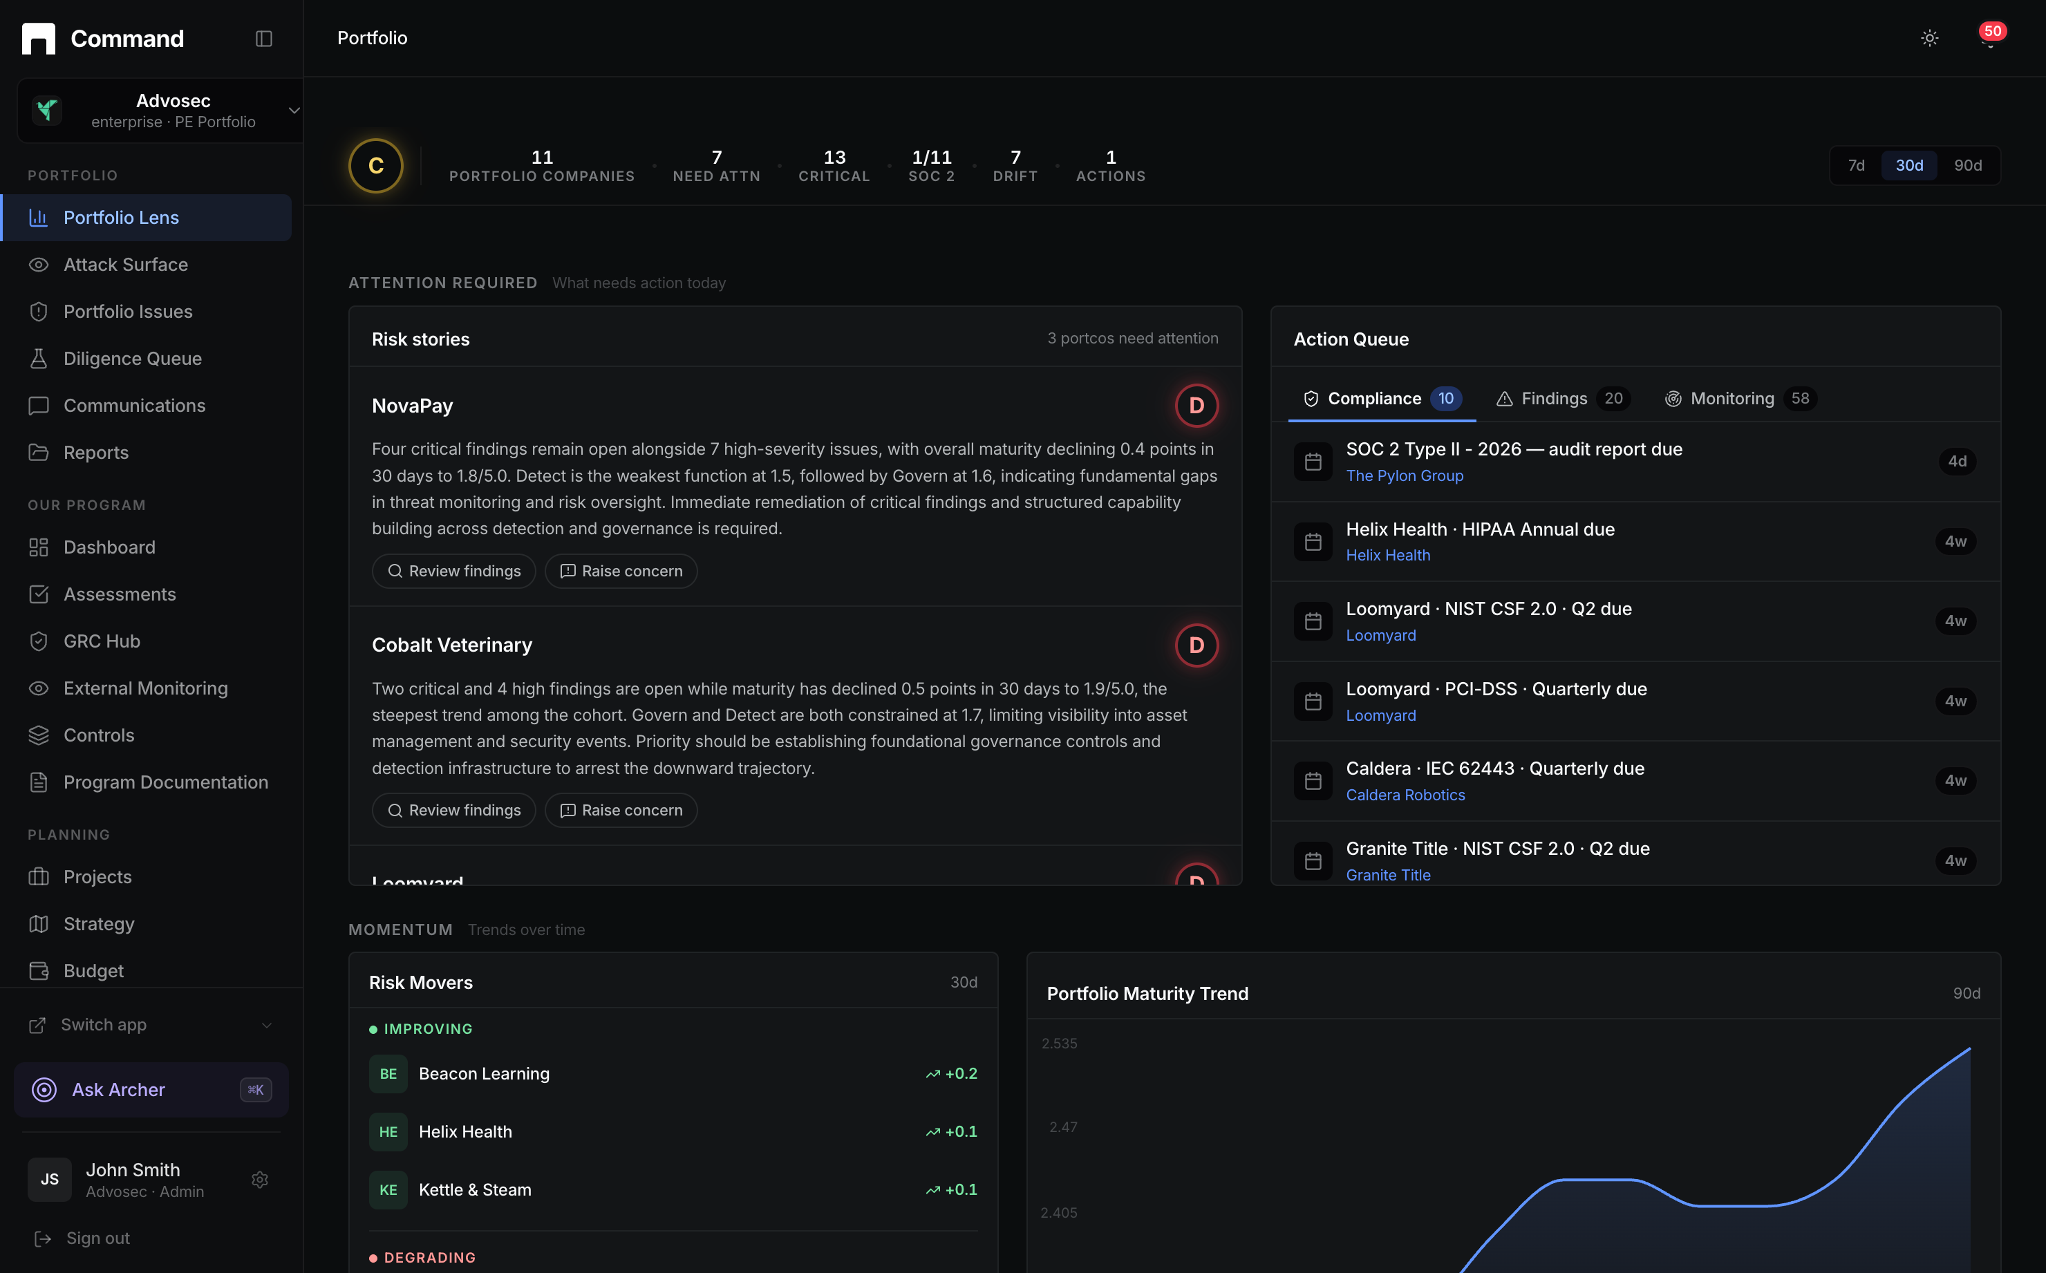
Task: Select the 7d time range
Action: click(x=1856, y=166)
